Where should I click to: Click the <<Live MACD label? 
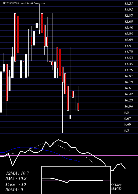tap(116, 187)
